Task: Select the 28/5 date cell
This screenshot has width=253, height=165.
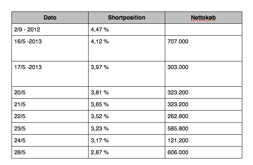Action: pyautogui.click(x=50, y=152)
